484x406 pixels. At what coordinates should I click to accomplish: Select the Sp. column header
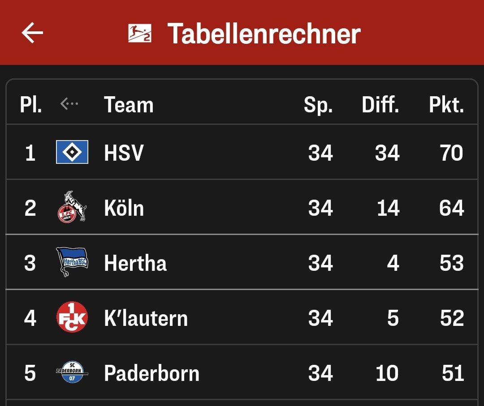318,106
